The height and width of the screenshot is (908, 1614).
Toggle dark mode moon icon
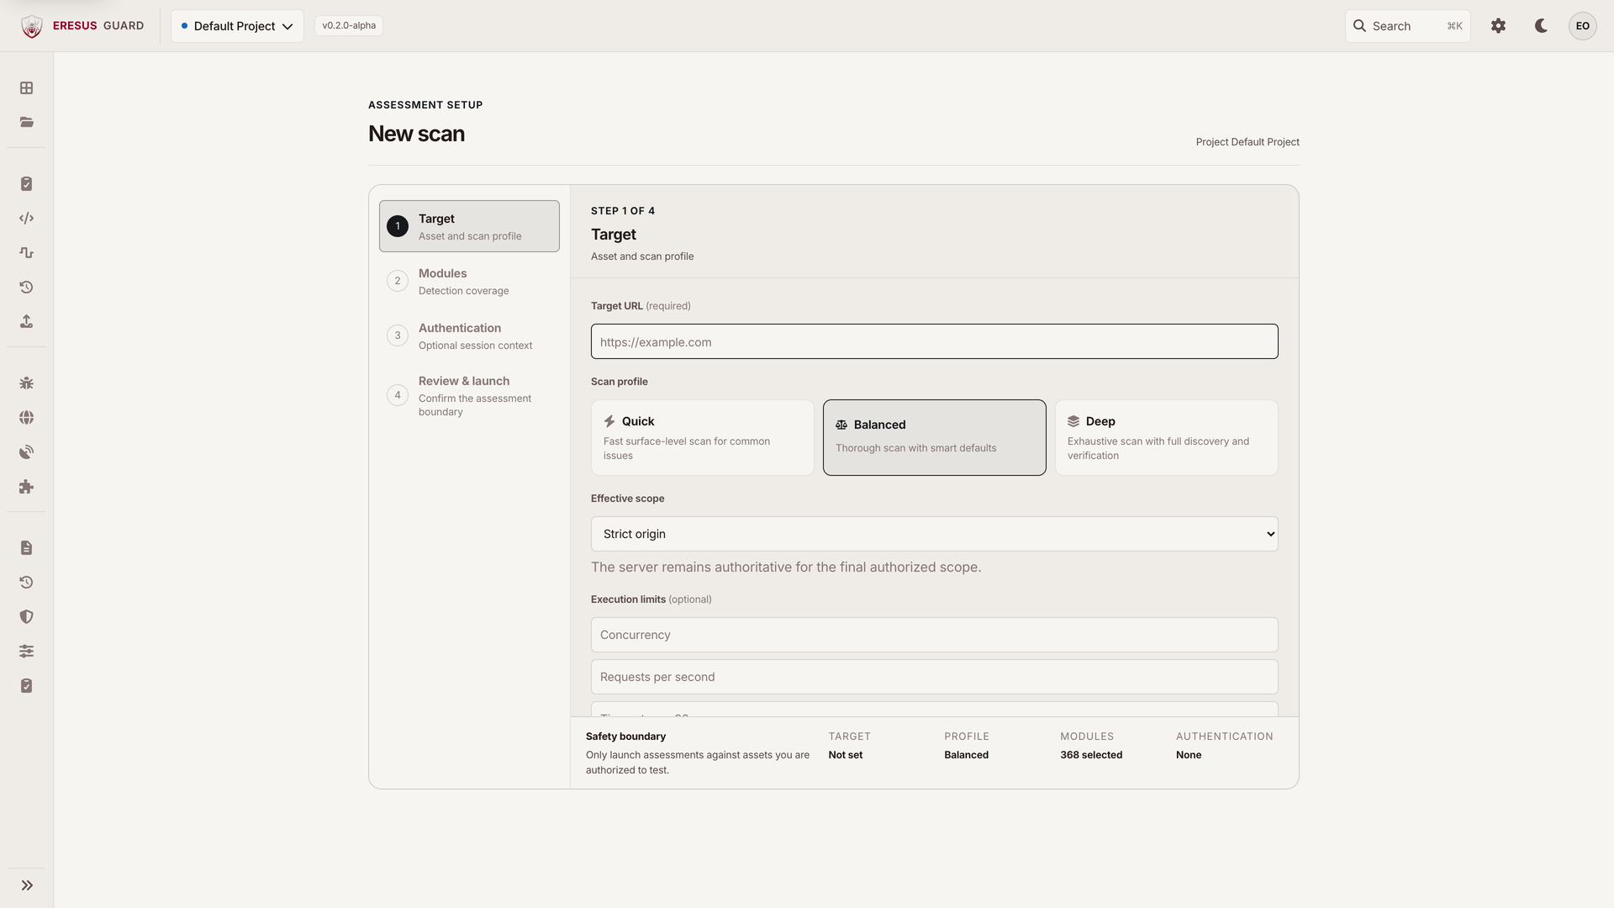click(1541, 26)
